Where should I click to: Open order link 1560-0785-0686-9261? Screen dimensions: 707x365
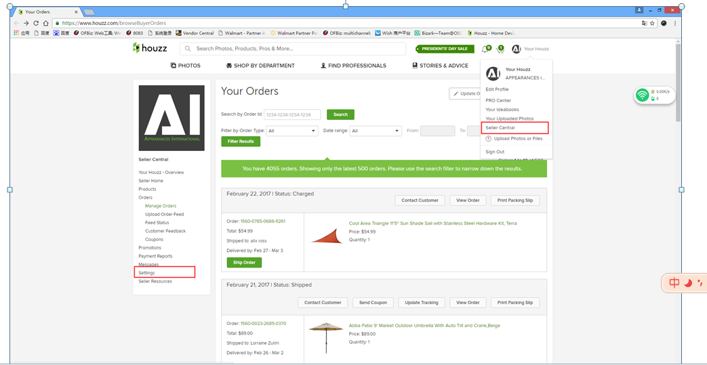coord(263,221)
